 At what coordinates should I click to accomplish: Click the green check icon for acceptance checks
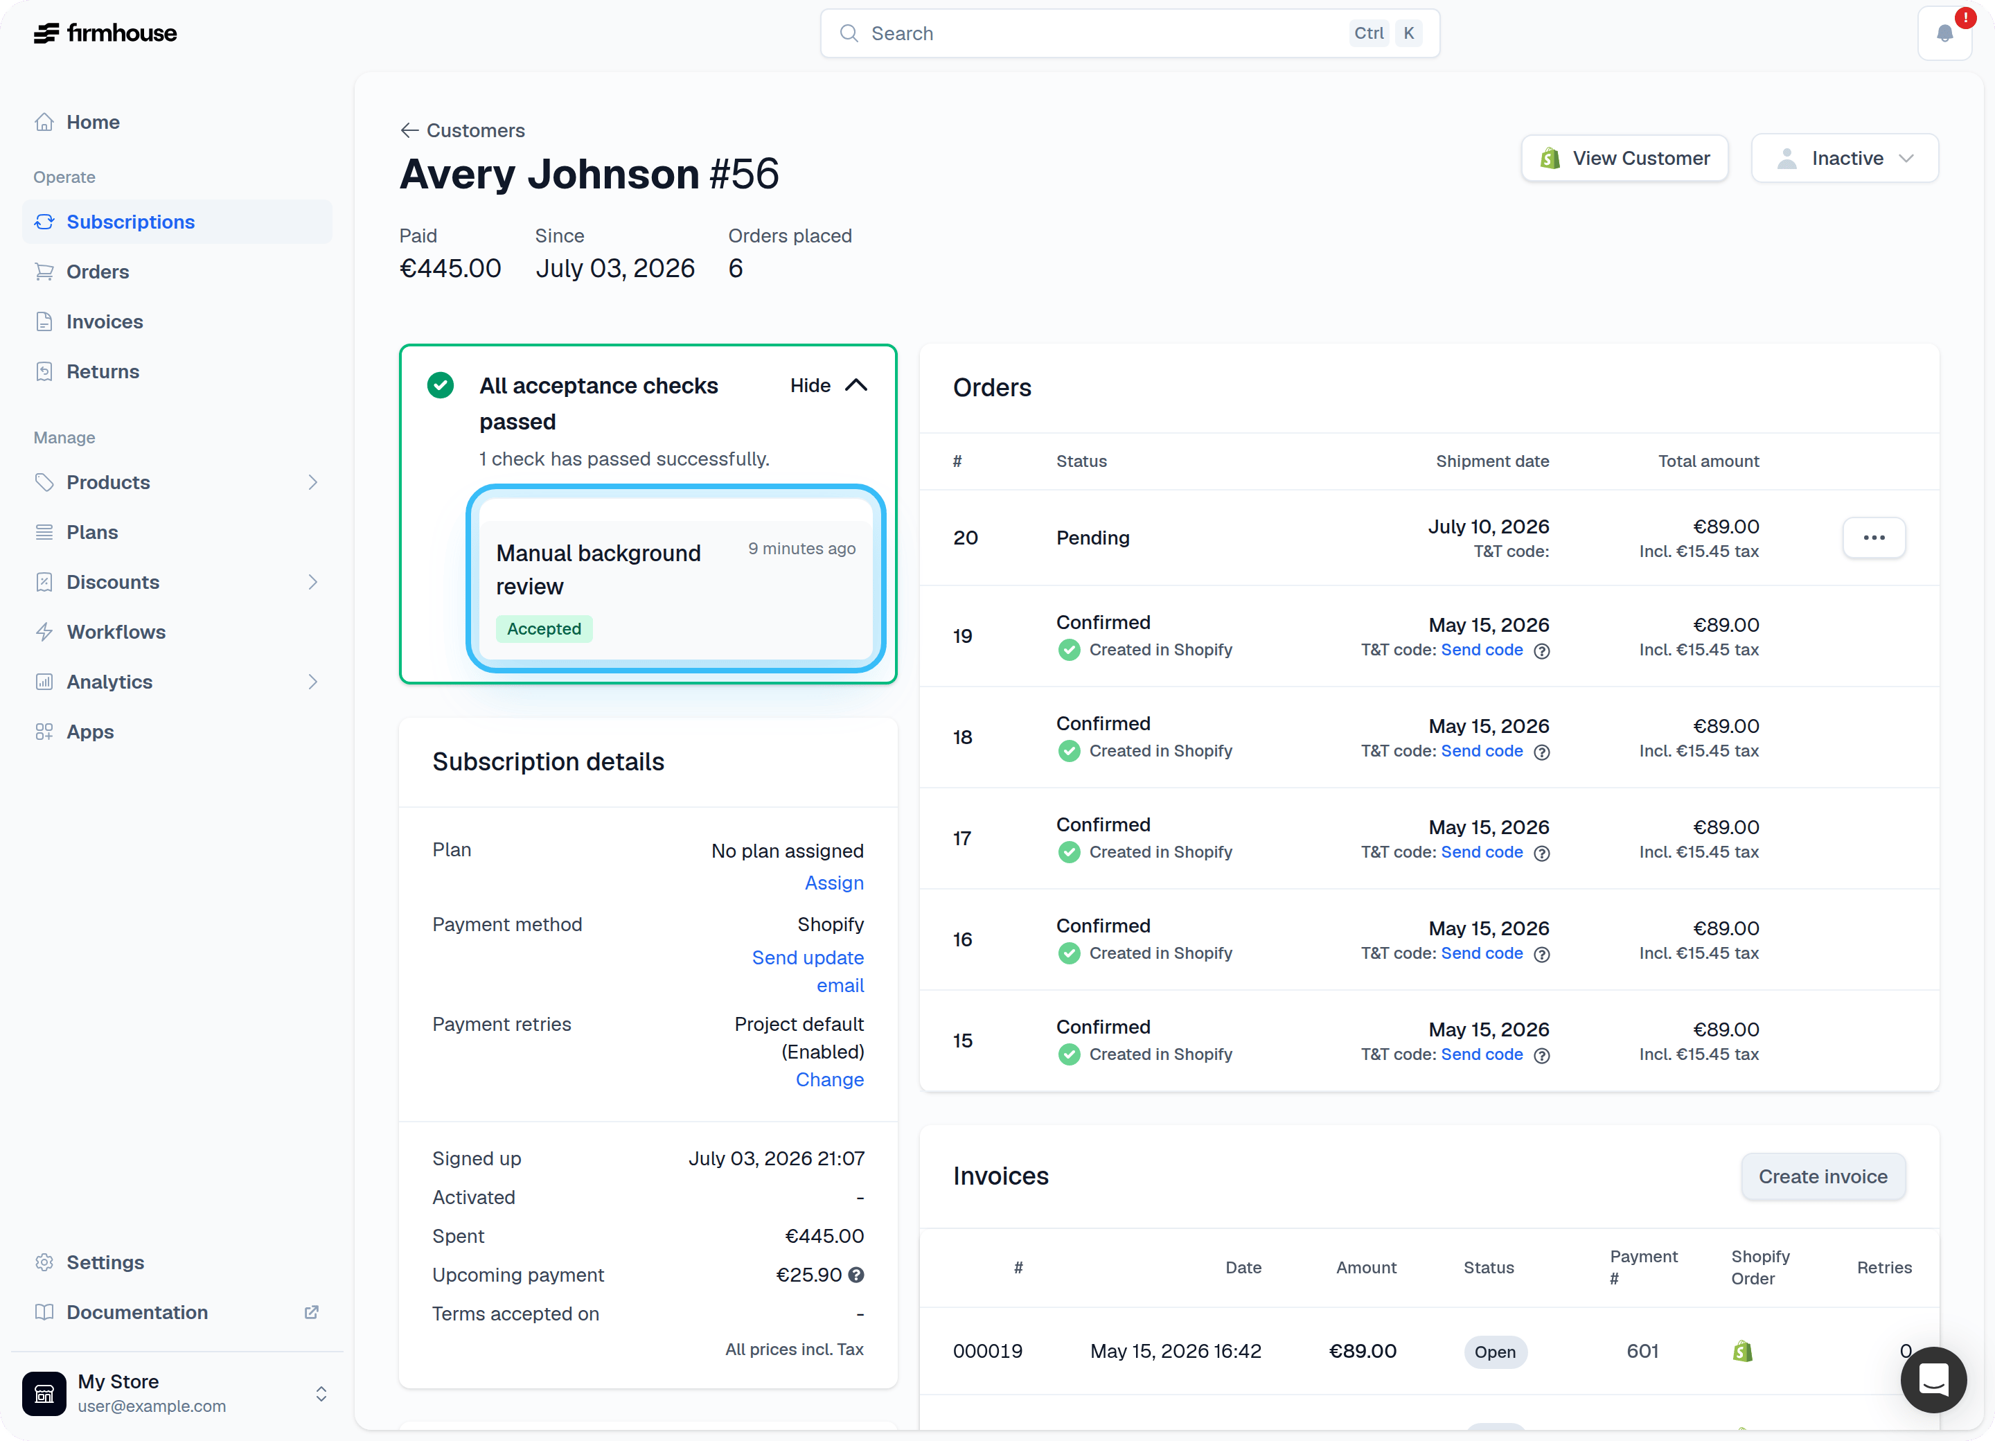(441, 385)
